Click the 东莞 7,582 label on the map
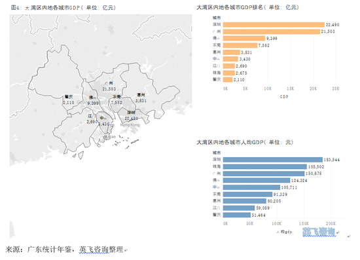Screen dimensions: 360x260 (117, 100)
